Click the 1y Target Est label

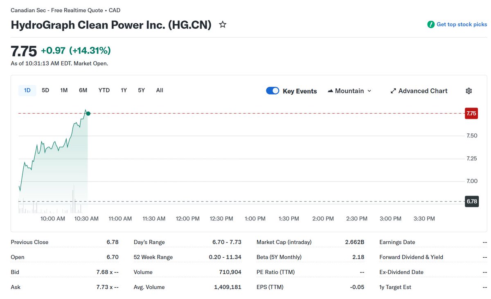click(395, 287)
